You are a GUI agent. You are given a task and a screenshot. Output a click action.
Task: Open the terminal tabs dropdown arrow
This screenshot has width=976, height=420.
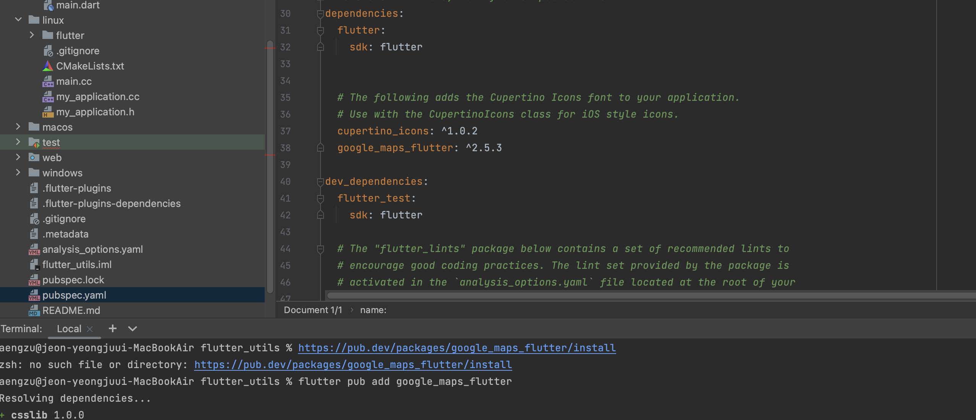point(133,329)
